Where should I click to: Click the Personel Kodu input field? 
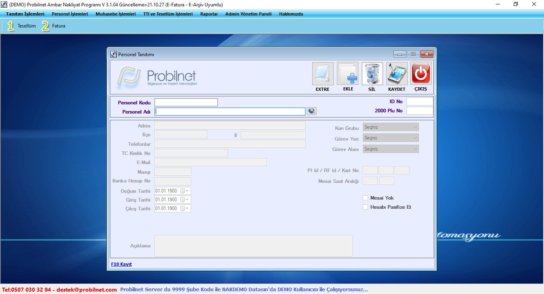tap(186, 102)
